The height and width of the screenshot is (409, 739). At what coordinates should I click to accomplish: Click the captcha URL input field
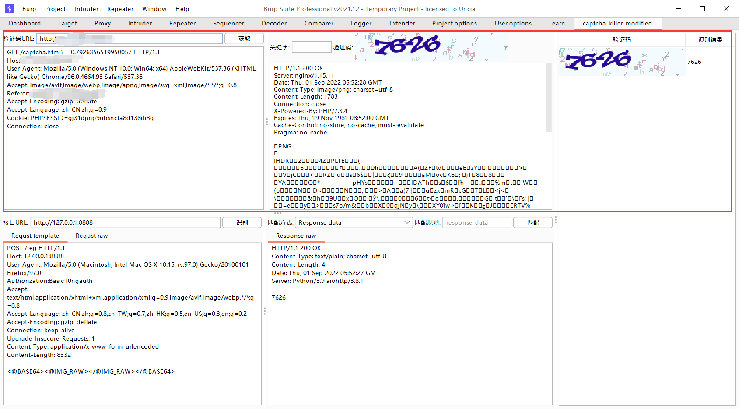(129, 39)
